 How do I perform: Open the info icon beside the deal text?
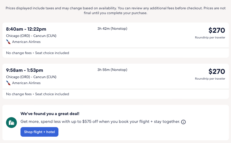click(183, 122)
